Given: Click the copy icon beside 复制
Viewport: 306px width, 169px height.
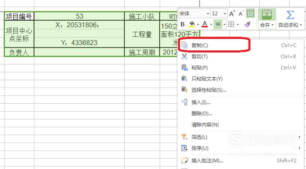Looking at the screenshot, I should pos(184,45).
